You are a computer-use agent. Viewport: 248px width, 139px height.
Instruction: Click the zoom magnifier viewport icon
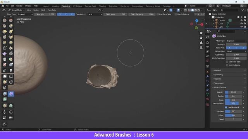tap(201, 33)
